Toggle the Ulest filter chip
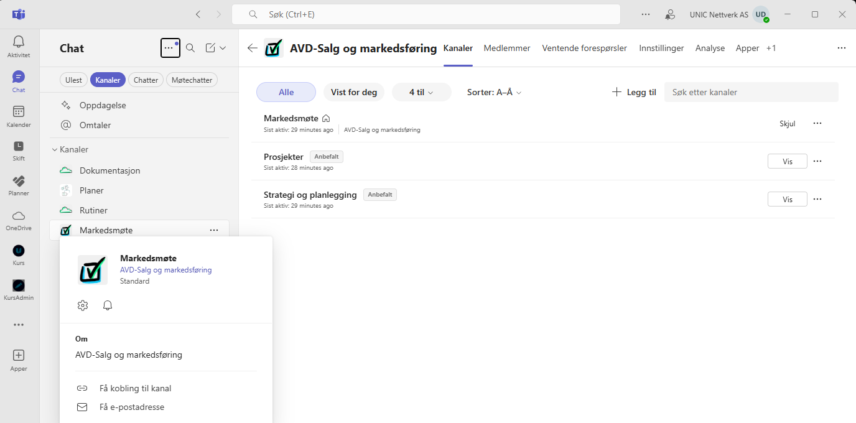Image resolution: width=856 pixels, height=423 pixels. point(73,80)
